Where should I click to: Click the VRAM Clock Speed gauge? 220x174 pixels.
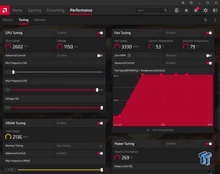click(x=8, y=137)
